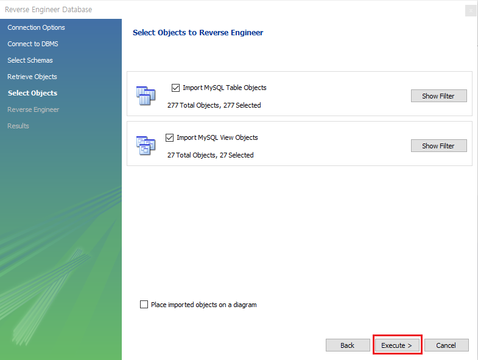478x360 pixels.
Task: Click '277 Total Objects, 277 Selected' text
Action: [x=214, y=105]
